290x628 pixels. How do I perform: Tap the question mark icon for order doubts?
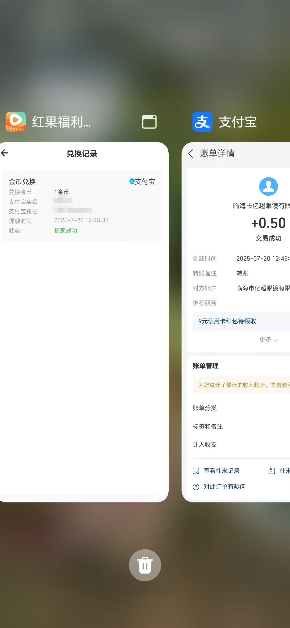point(196,487)
